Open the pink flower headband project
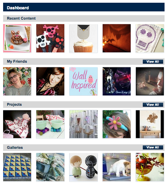This screenshot has height=185, width=168. 117,124
